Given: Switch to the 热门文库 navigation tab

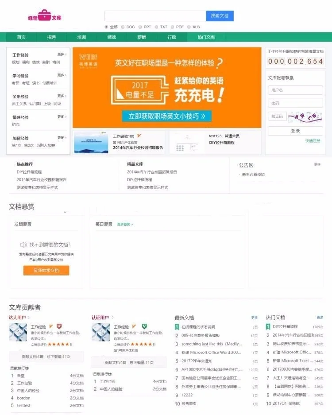Looking at the screenshot, I should point(206,37).
